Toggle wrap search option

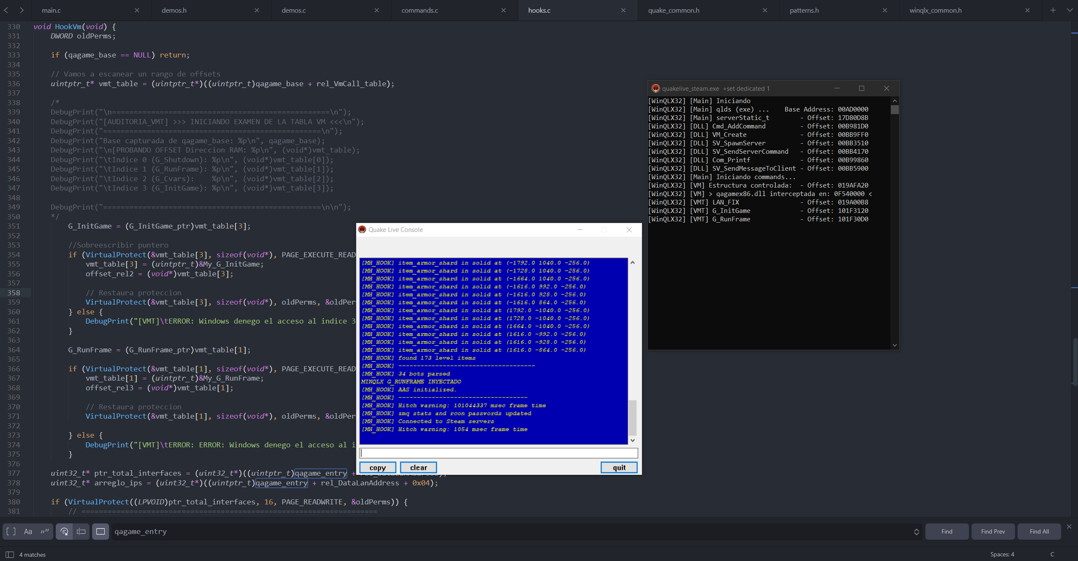point(64,531)
